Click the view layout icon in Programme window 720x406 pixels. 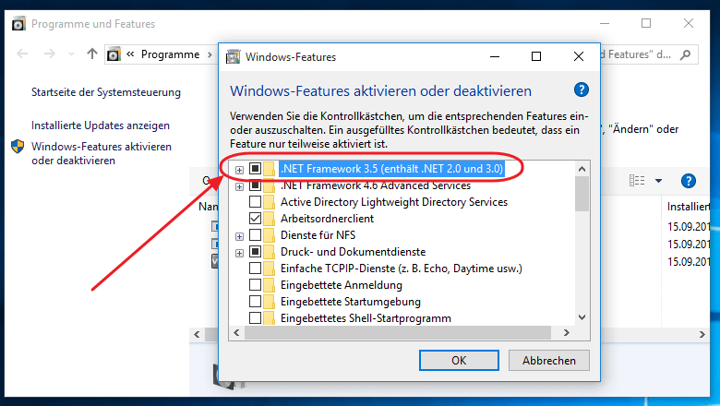pyautogui.click(x=637, y=180)
